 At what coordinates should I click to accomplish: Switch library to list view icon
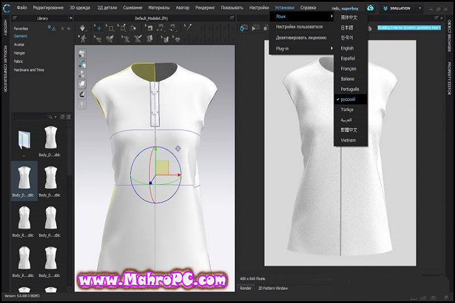click(69, 117)
